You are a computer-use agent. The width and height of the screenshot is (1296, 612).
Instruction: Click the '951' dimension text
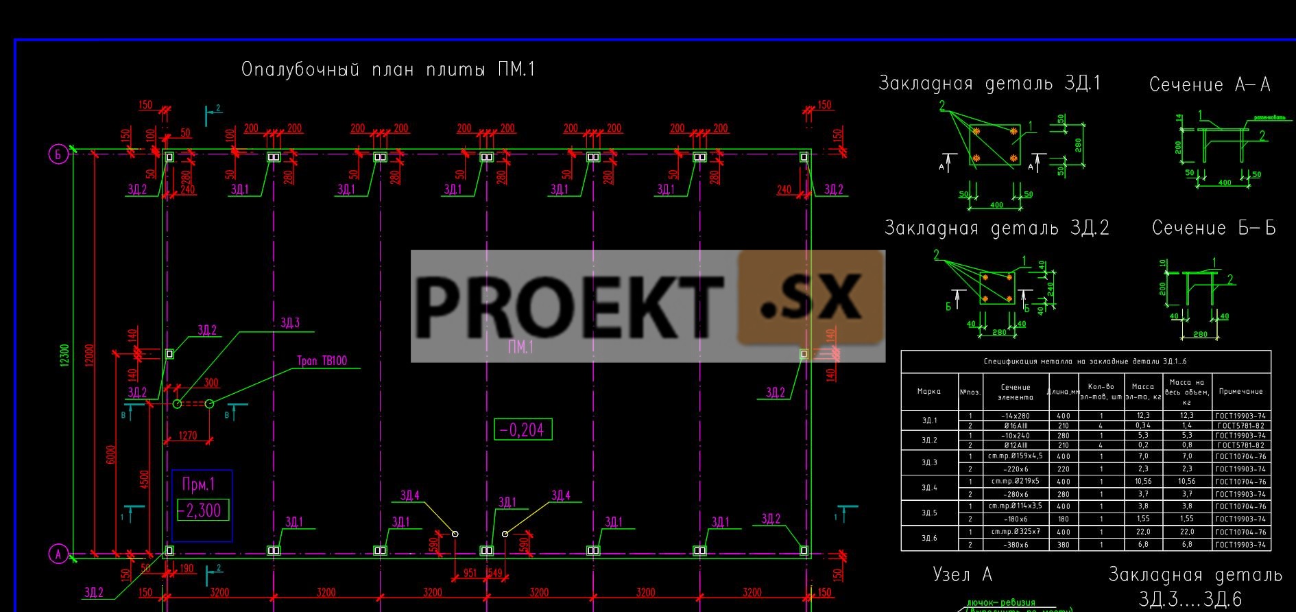point(470,573)
